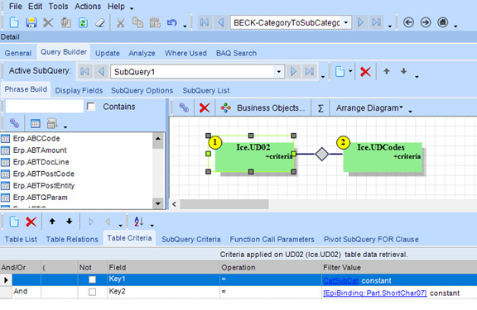Go to next BAQ record
Image resolution: width=477 pixels, height=310 pixels.
pos(360,22)
